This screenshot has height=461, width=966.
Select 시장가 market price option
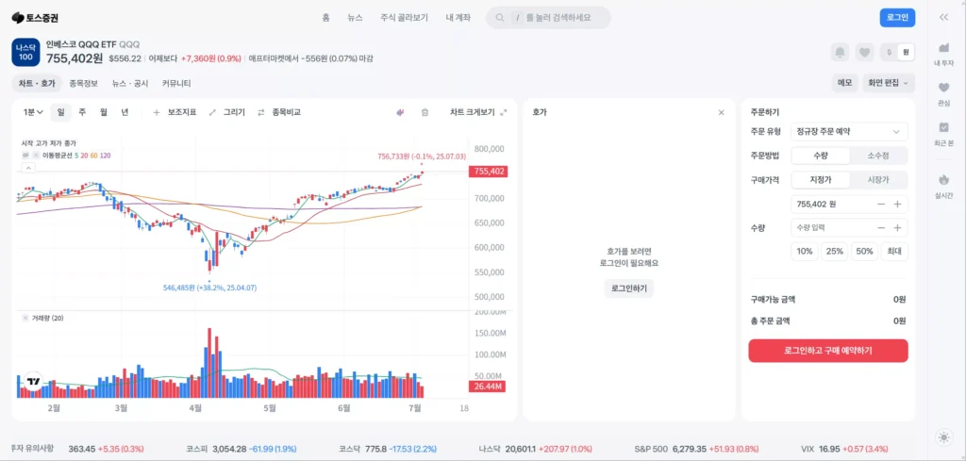[878, 180]
